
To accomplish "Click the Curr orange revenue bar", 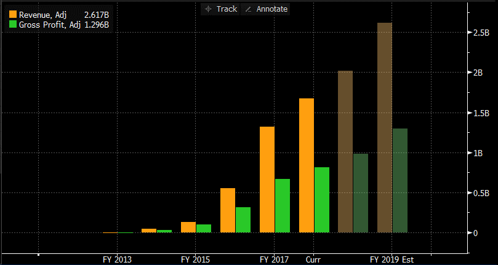I will 306,165.
